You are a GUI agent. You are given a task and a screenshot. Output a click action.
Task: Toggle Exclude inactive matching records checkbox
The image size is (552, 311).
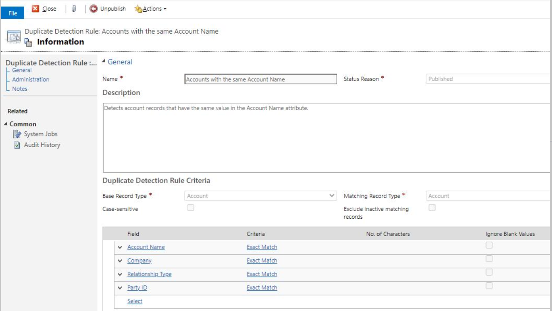(432, 208)
